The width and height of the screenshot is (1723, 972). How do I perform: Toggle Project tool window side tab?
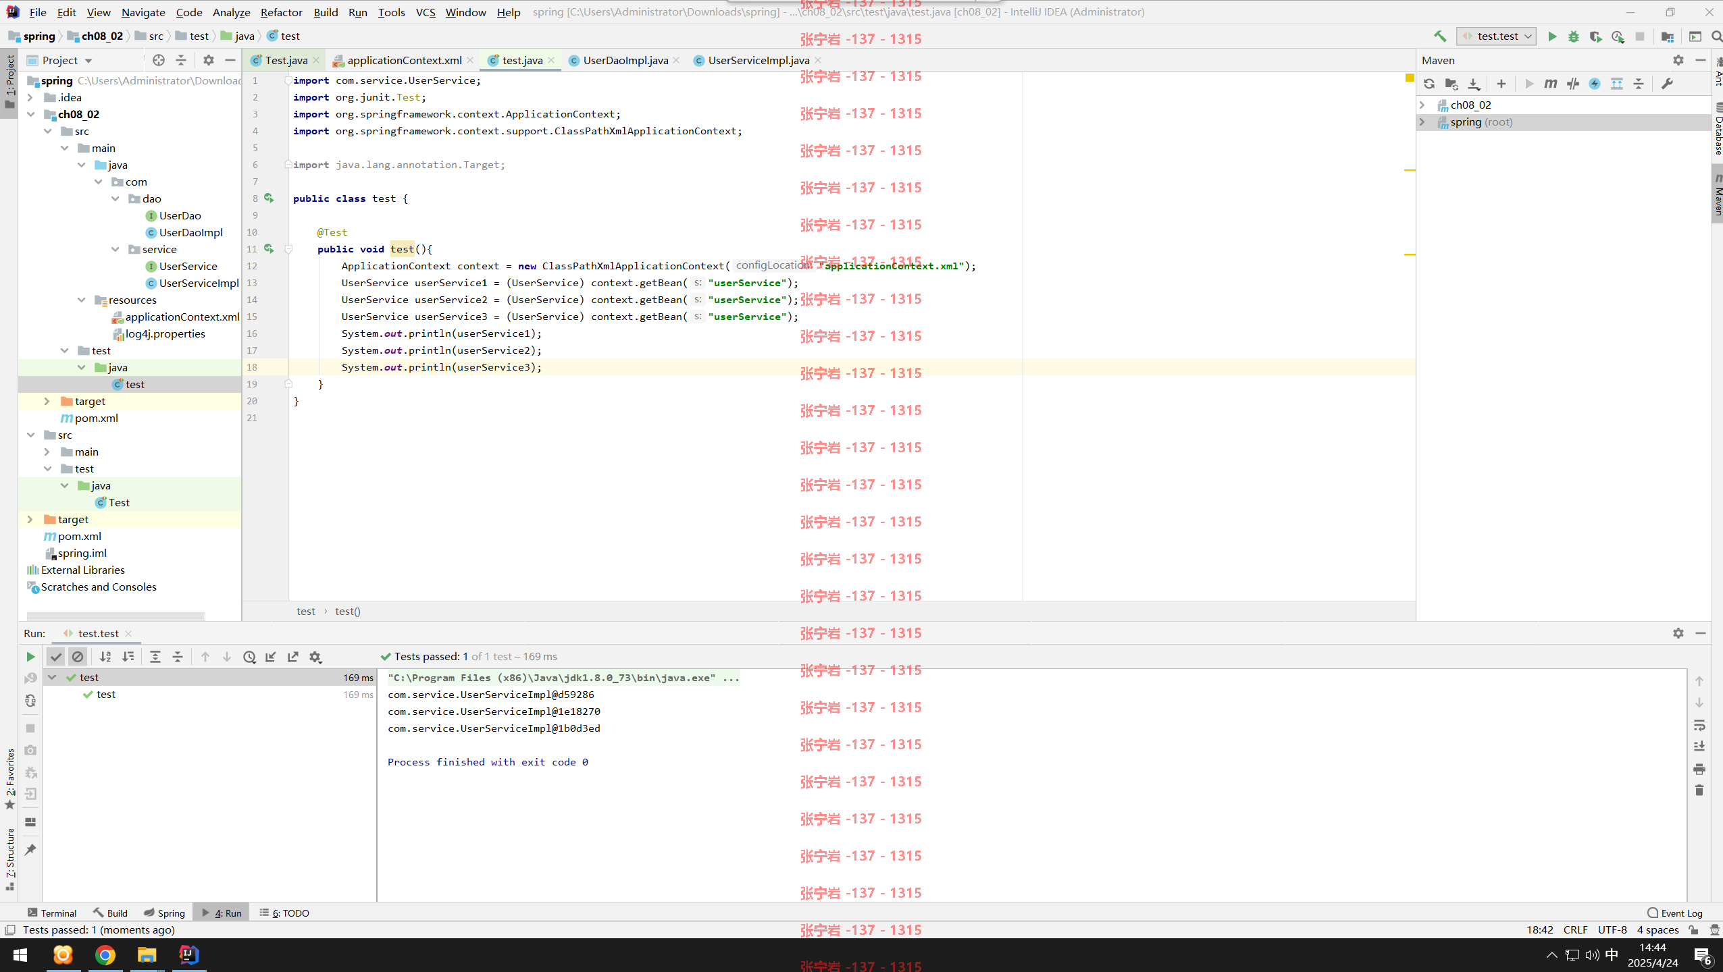pyautogui.click(x=9, y=82)
